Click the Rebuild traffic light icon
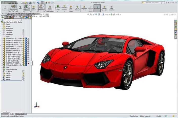This screenshot has height=118, width=178. (x=46, y=3)
